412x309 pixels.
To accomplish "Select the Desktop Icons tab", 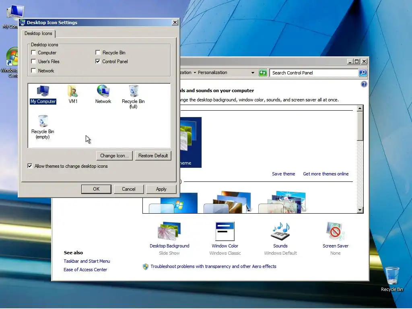I will pos(38,33).
